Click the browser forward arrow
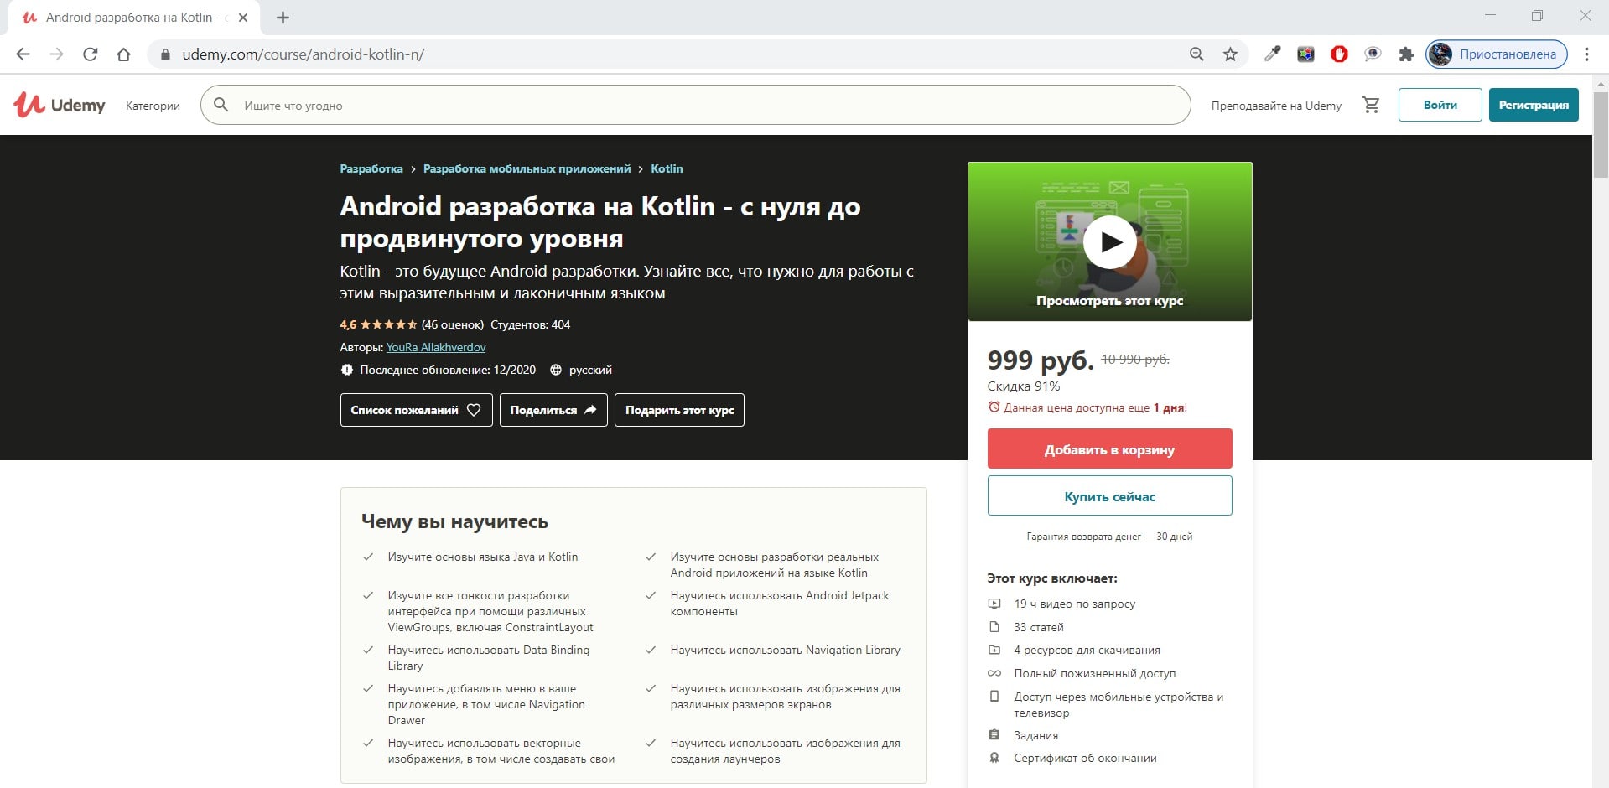Image resolution: width=1609 pixels, height=788 pixels. 56,54
